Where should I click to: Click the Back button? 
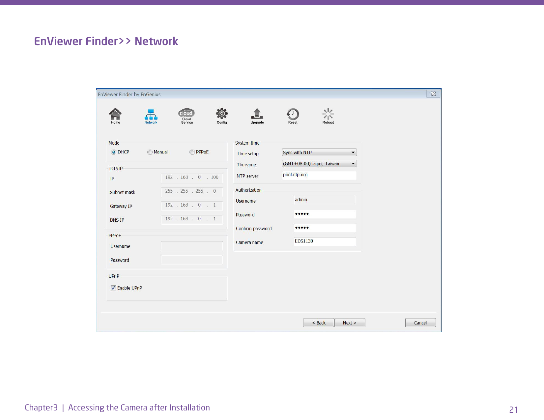[319, 323]
